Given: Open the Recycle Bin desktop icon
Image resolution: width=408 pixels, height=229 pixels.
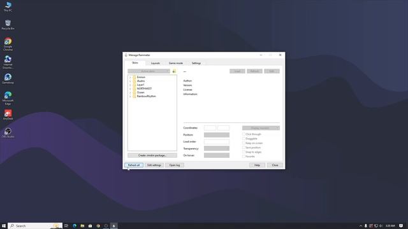Looking at the screenshot, I should click(x=8, y=25).
